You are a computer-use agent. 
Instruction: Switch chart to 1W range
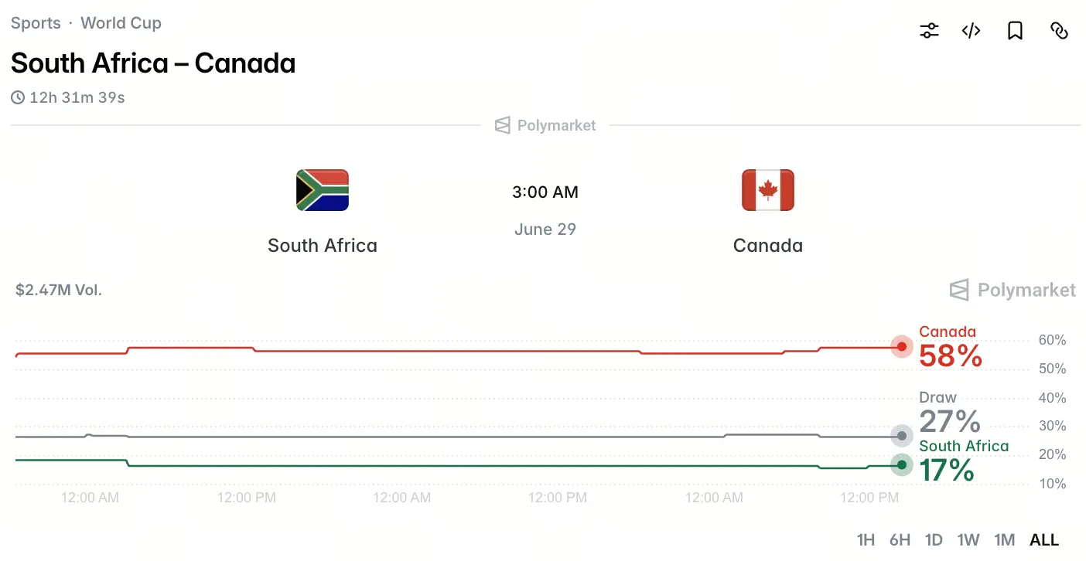(968, 539)
